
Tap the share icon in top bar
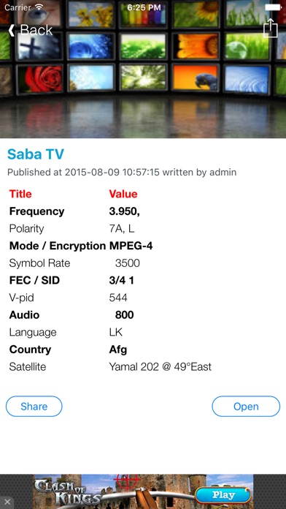(x=270, y=28)
